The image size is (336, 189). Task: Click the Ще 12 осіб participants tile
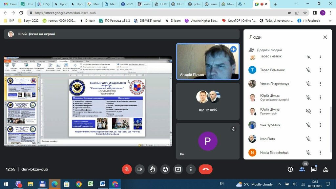208,101
